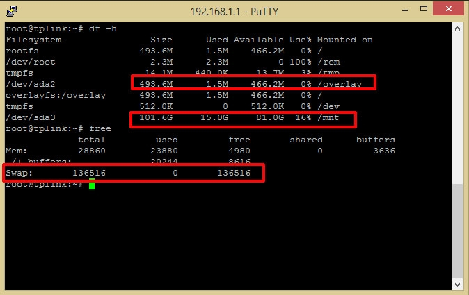The image size is (469, 295).
Task: Click the 'df -h' command text
Action: click(102, 29)
